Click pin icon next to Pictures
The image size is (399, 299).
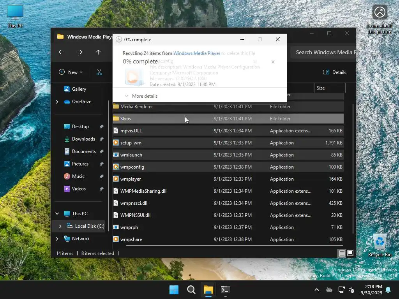coord(102,164)
